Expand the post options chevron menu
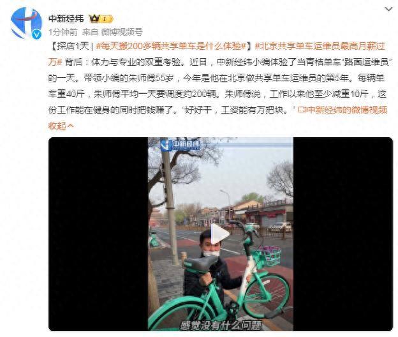This screenshot has width=398, height=337. click(388, 10)
